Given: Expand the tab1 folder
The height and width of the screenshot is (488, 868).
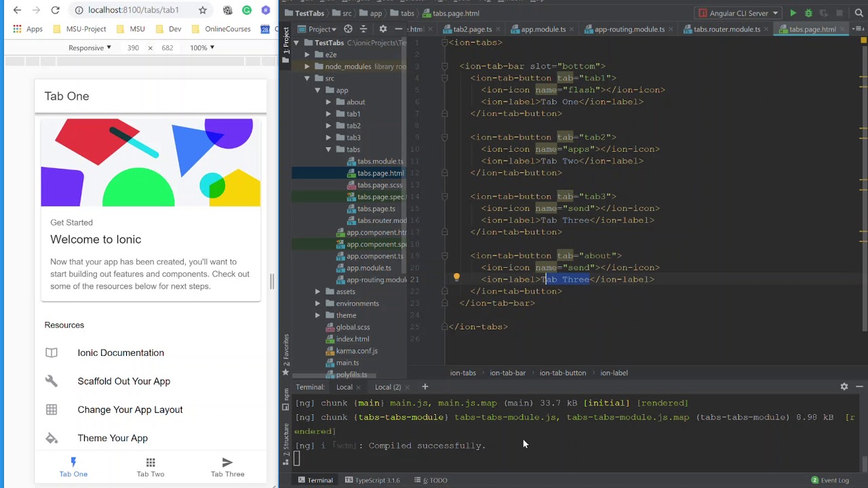Looking at the screenshot, I should click(328, 114).
